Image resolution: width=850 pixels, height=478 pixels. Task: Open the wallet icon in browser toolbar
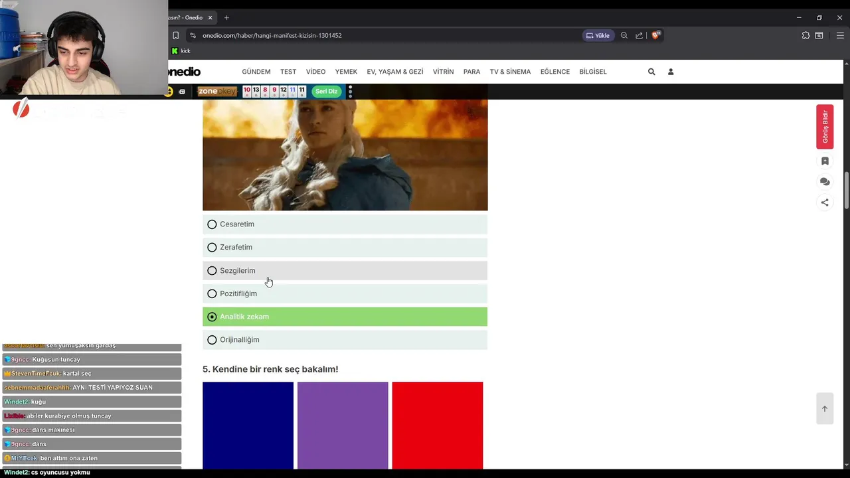click(x=819, y=35)
